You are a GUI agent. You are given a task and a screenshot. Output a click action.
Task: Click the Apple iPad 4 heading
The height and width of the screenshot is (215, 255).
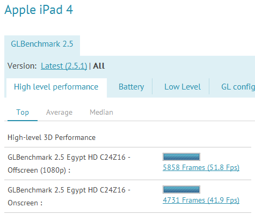pos(39,10)
